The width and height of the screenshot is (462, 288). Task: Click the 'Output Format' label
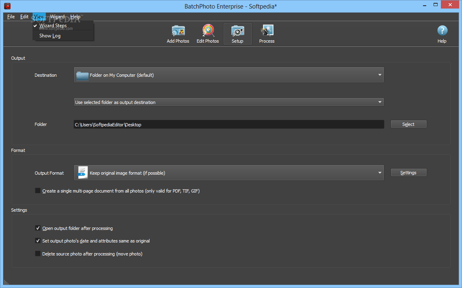[x=49, y=173]
